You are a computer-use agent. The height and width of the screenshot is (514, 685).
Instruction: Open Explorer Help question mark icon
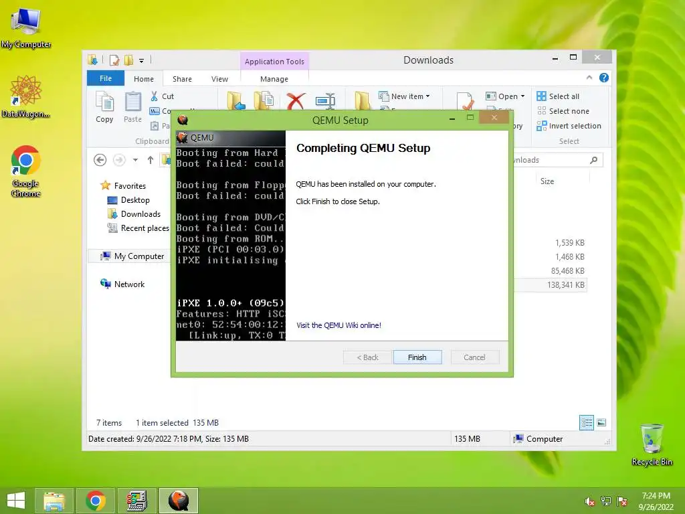[x=604, y=78]
